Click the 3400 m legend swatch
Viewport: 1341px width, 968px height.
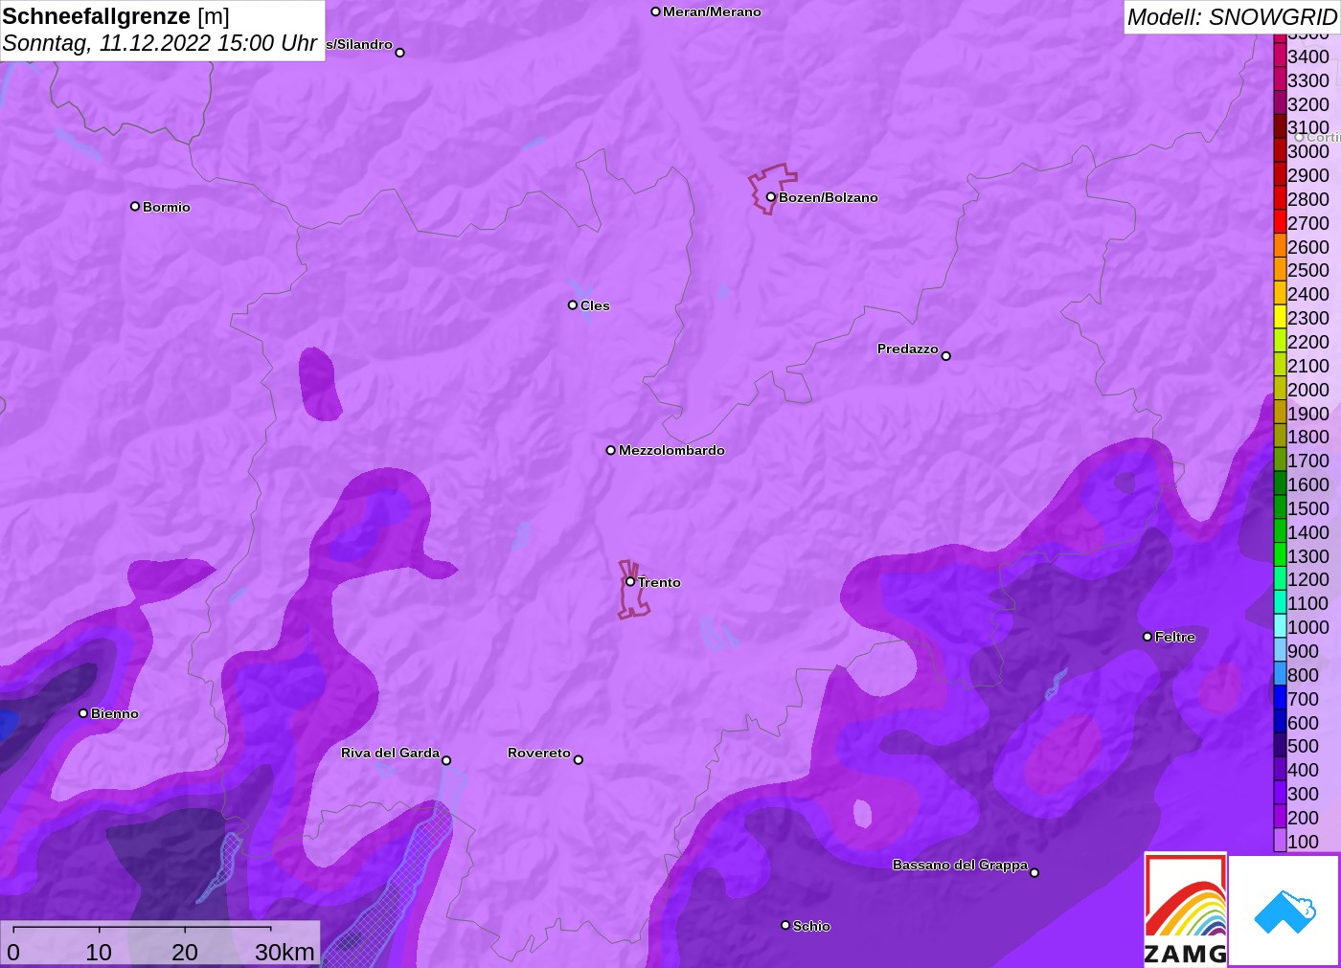pyautogui.click(x=1280, y=56)
